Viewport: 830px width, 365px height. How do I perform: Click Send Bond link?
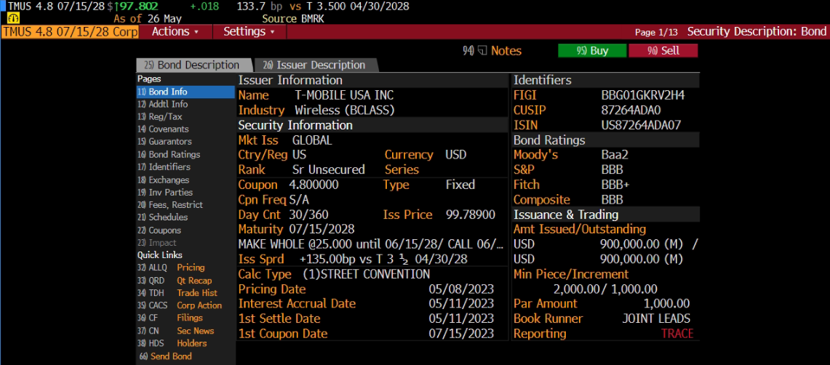(166, 356)
